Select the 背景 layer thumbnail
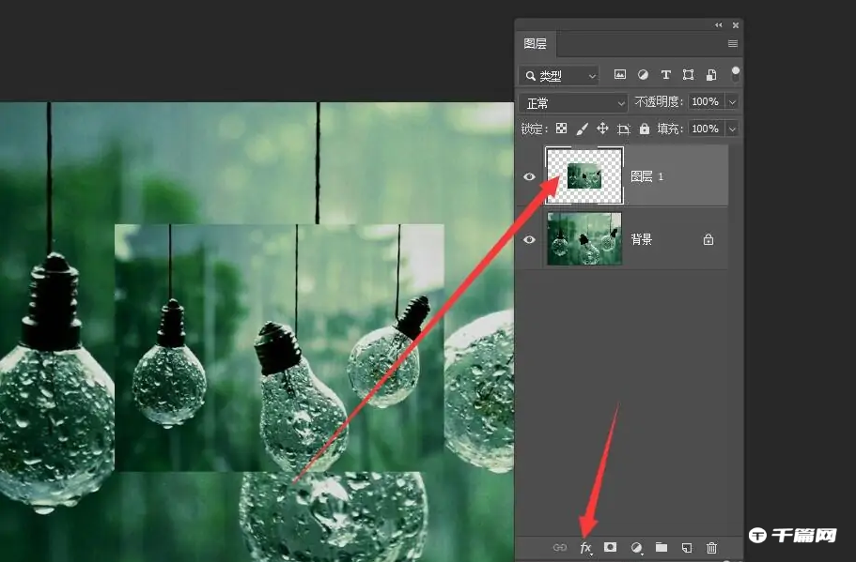The image size is (856, 562). point(584,239)
